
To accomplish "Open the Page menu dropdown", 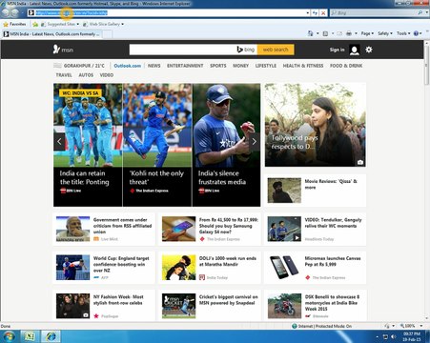I will (x=367, y=33).
